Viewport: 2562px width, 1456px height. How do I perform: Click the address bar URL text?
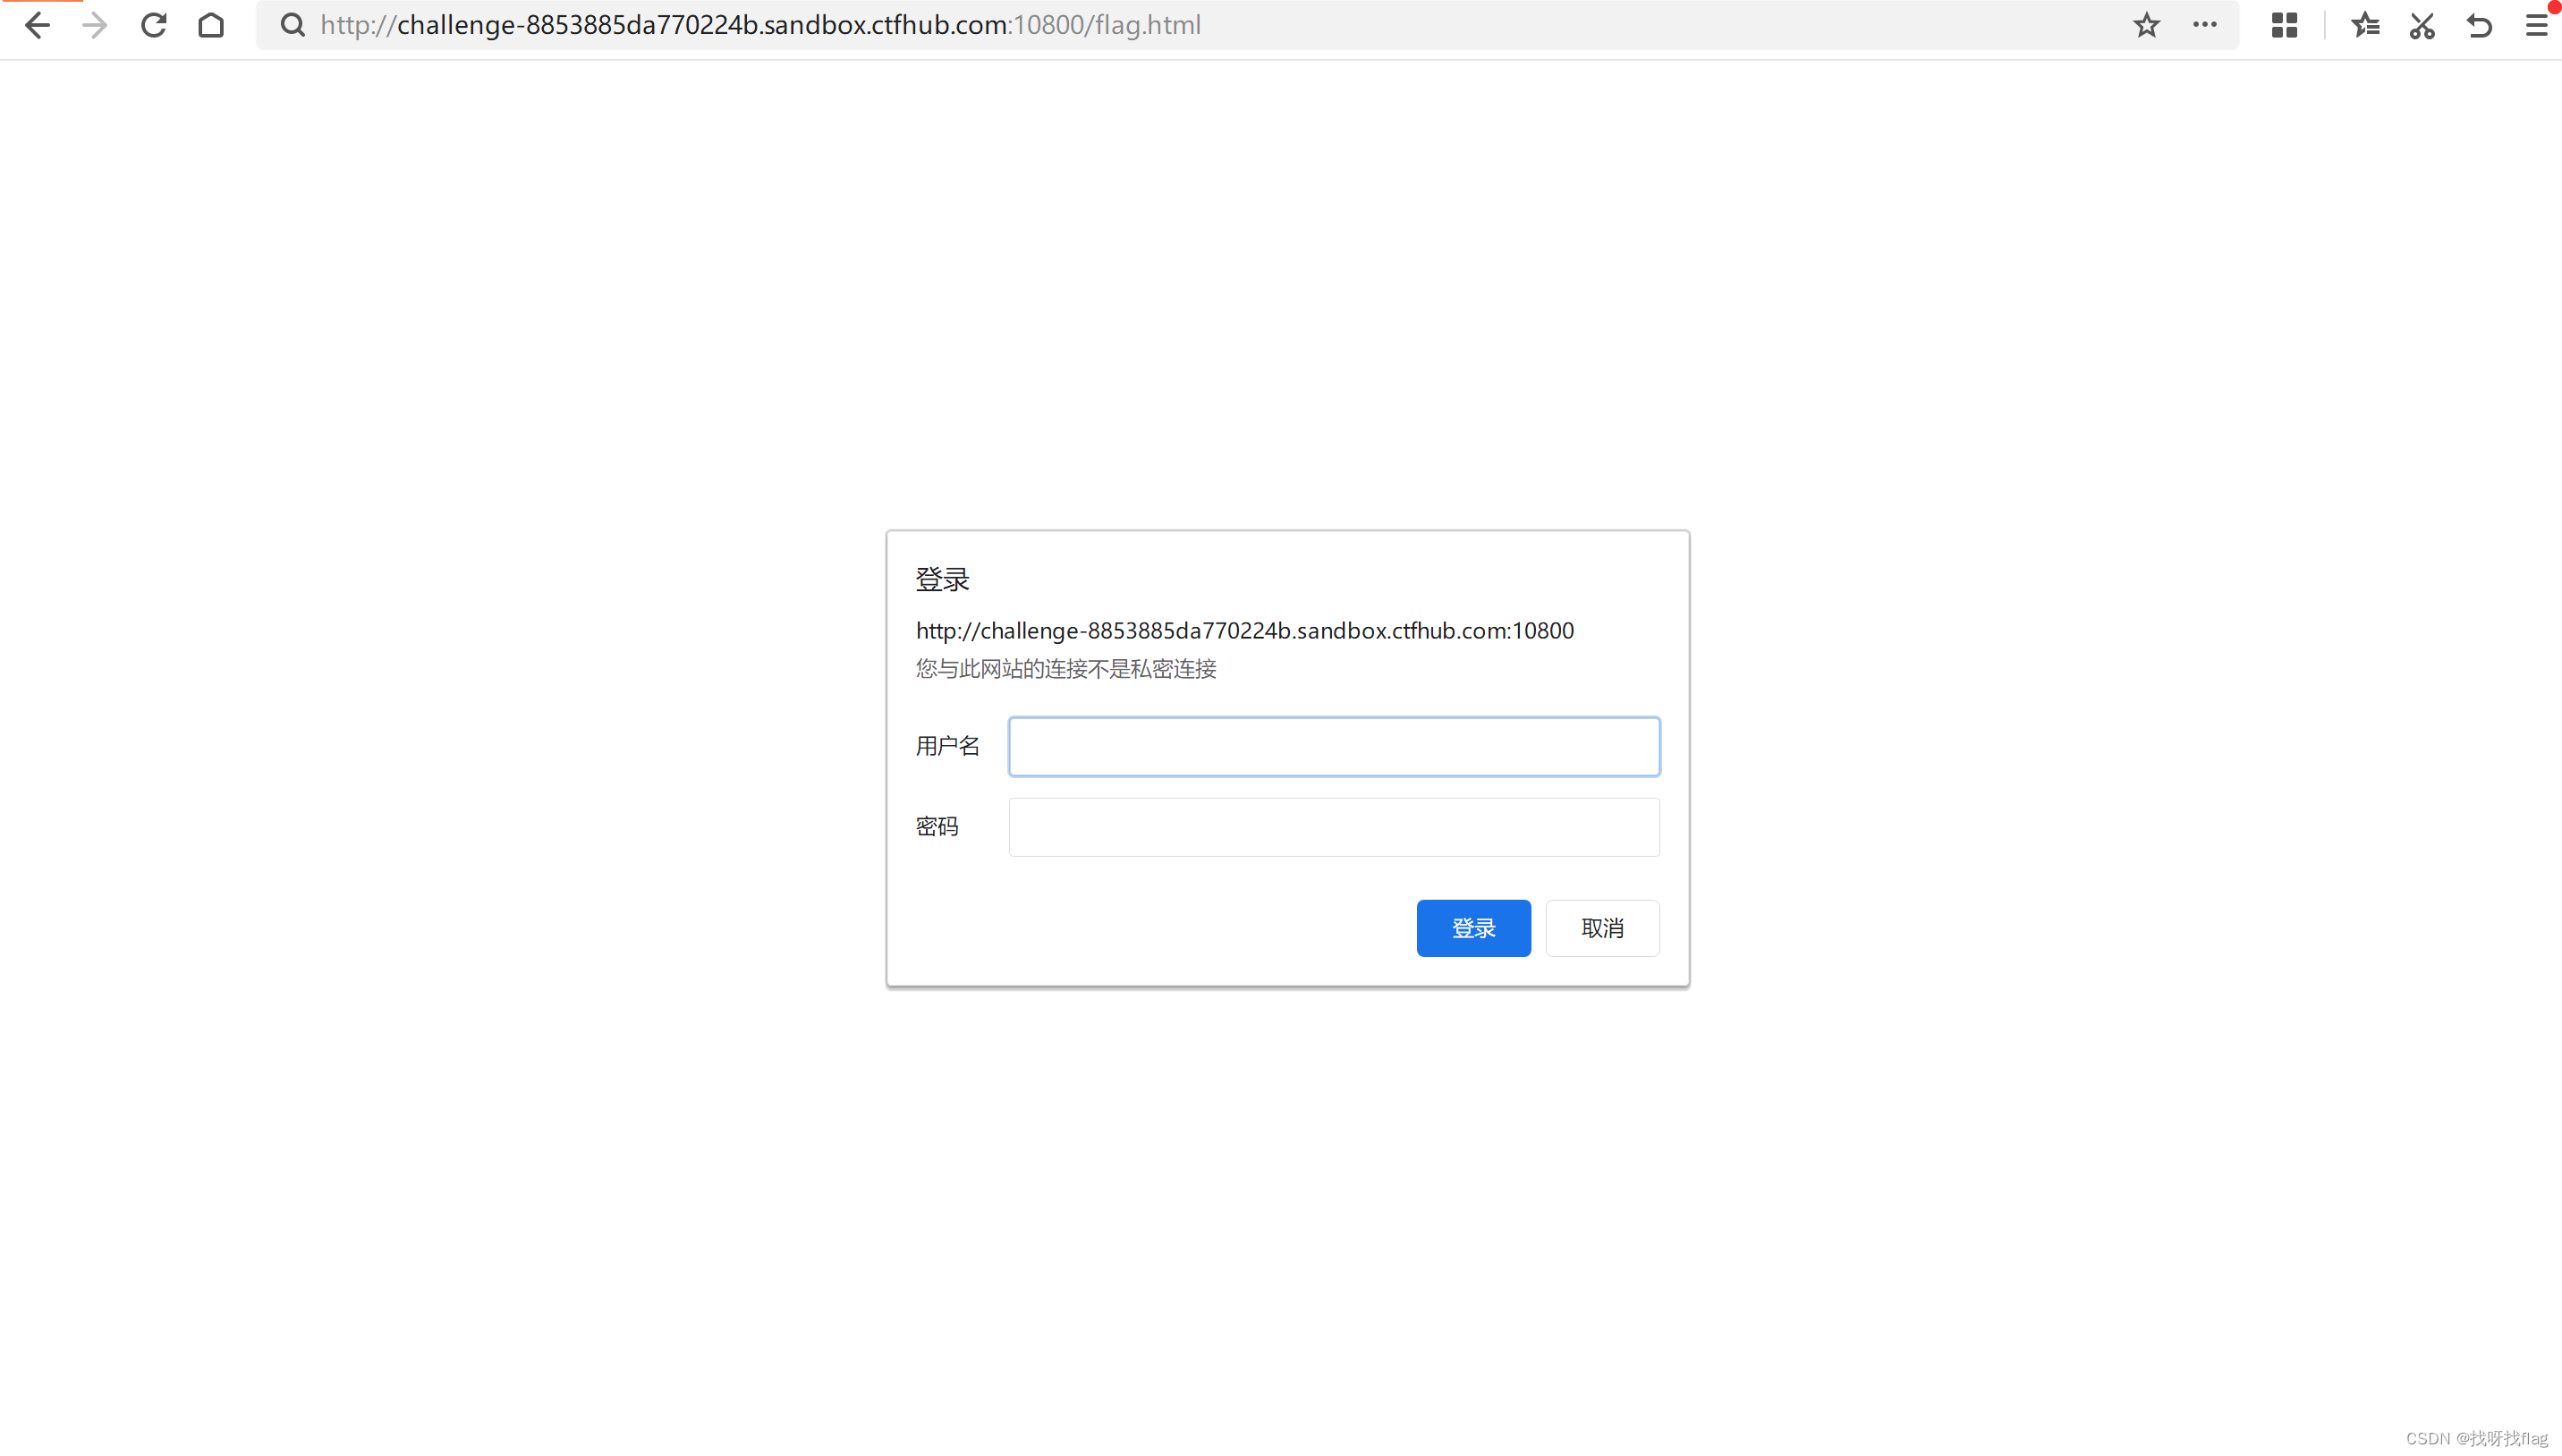pyautogui.click(x=760, y=25)
